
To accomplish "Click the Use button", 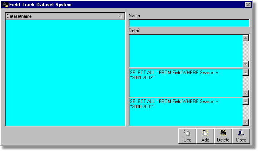I will coord(187,136).
